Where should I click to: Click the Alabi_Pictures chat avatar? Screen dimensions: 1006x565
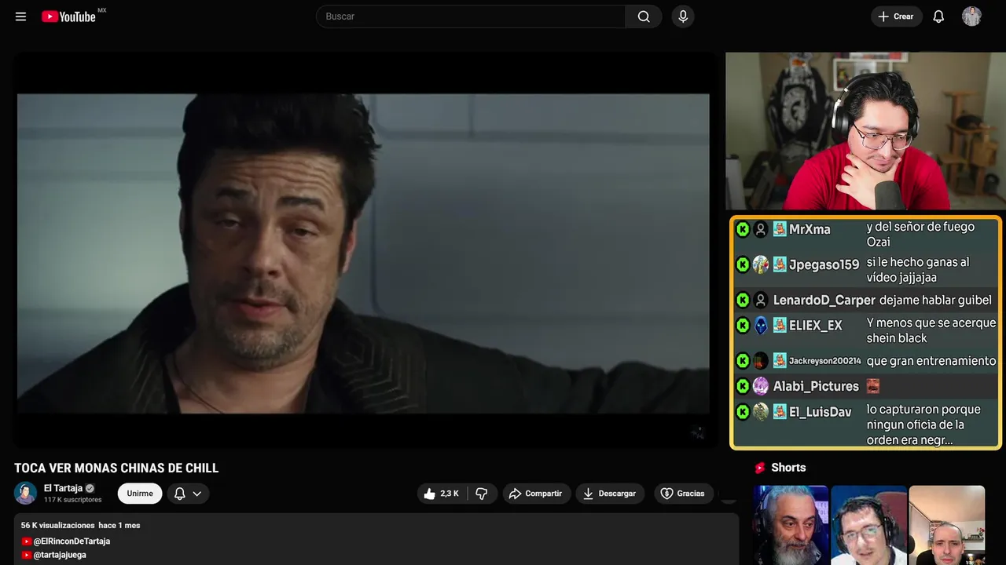click(x=761, y=386)
